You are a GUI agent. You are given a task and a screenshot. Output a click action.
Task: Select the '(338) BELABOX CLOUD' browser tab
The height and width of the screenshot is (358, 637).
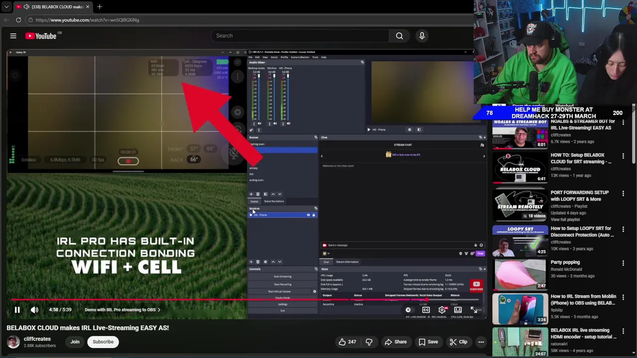52,6
